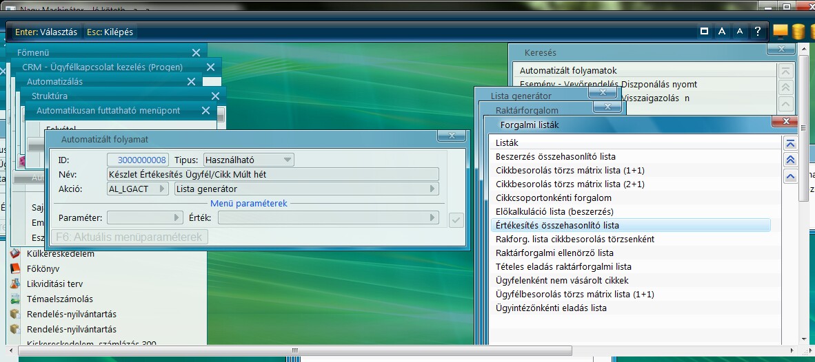Image resolution: width=815 pixels, height=362 pixels.
Task: Close the Főmenü window
Action: tap(196, 52)
